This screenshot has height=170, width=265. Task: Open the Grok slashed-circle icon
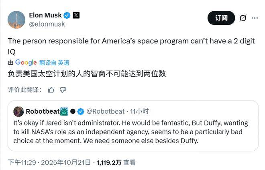point(243,18)
